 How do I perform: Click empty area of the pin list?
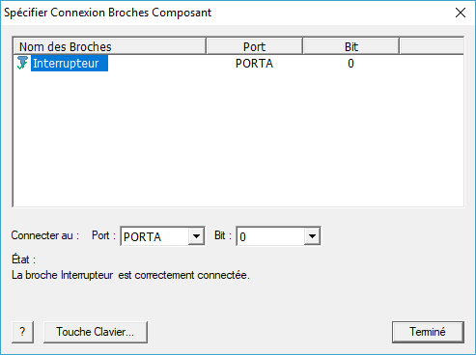(x=238, y=138)
